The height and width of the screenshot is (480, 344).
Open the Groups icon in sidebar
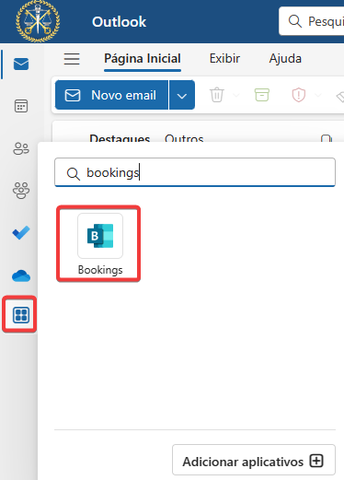click(x=21, y=191)
